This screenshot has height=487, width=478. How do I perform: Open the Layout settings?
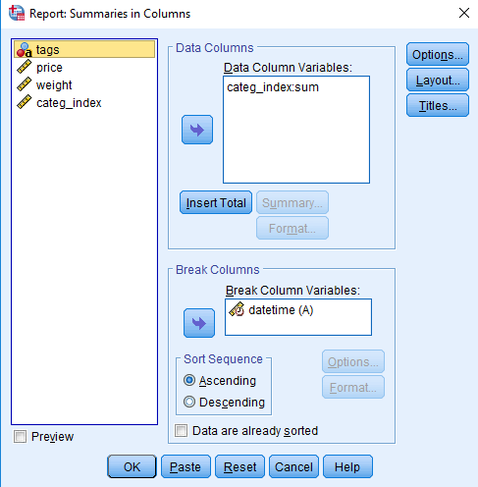tap(438, 80)
